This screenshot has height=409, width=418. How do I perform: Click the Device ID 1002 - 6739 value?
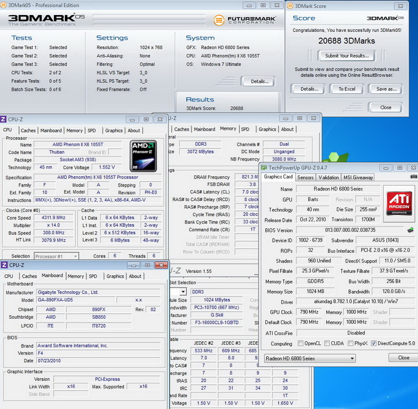[x=310, y=240]
